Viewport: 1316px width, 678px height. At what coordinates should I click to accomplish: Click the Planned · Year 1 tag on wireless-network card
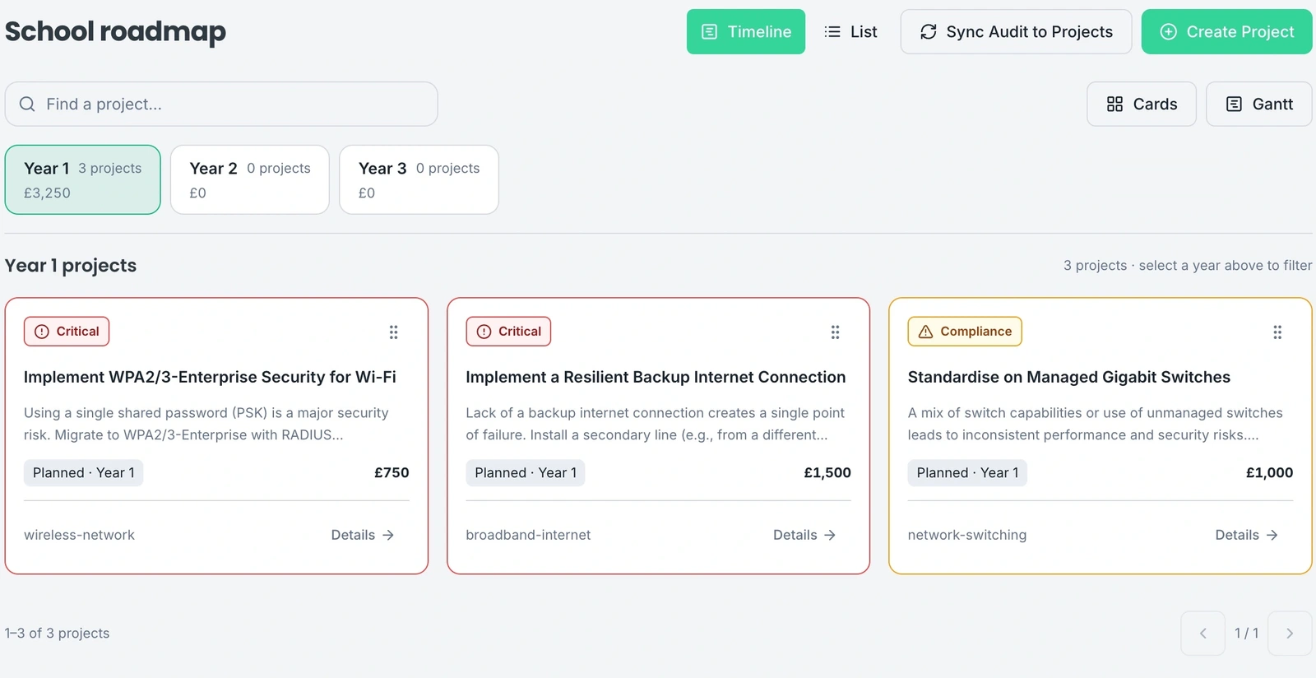point(84,473)
